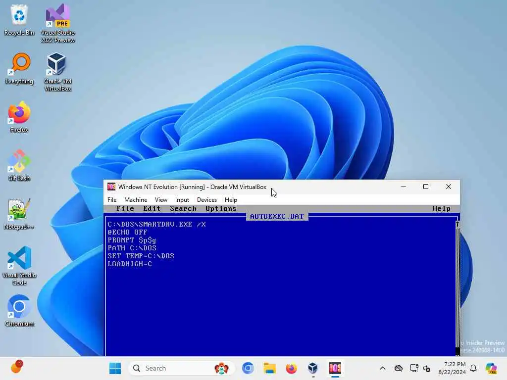This screenshot has height=380, width=507.
Task: Open VirtualBox View menu
Action: (x=161, y=200)
